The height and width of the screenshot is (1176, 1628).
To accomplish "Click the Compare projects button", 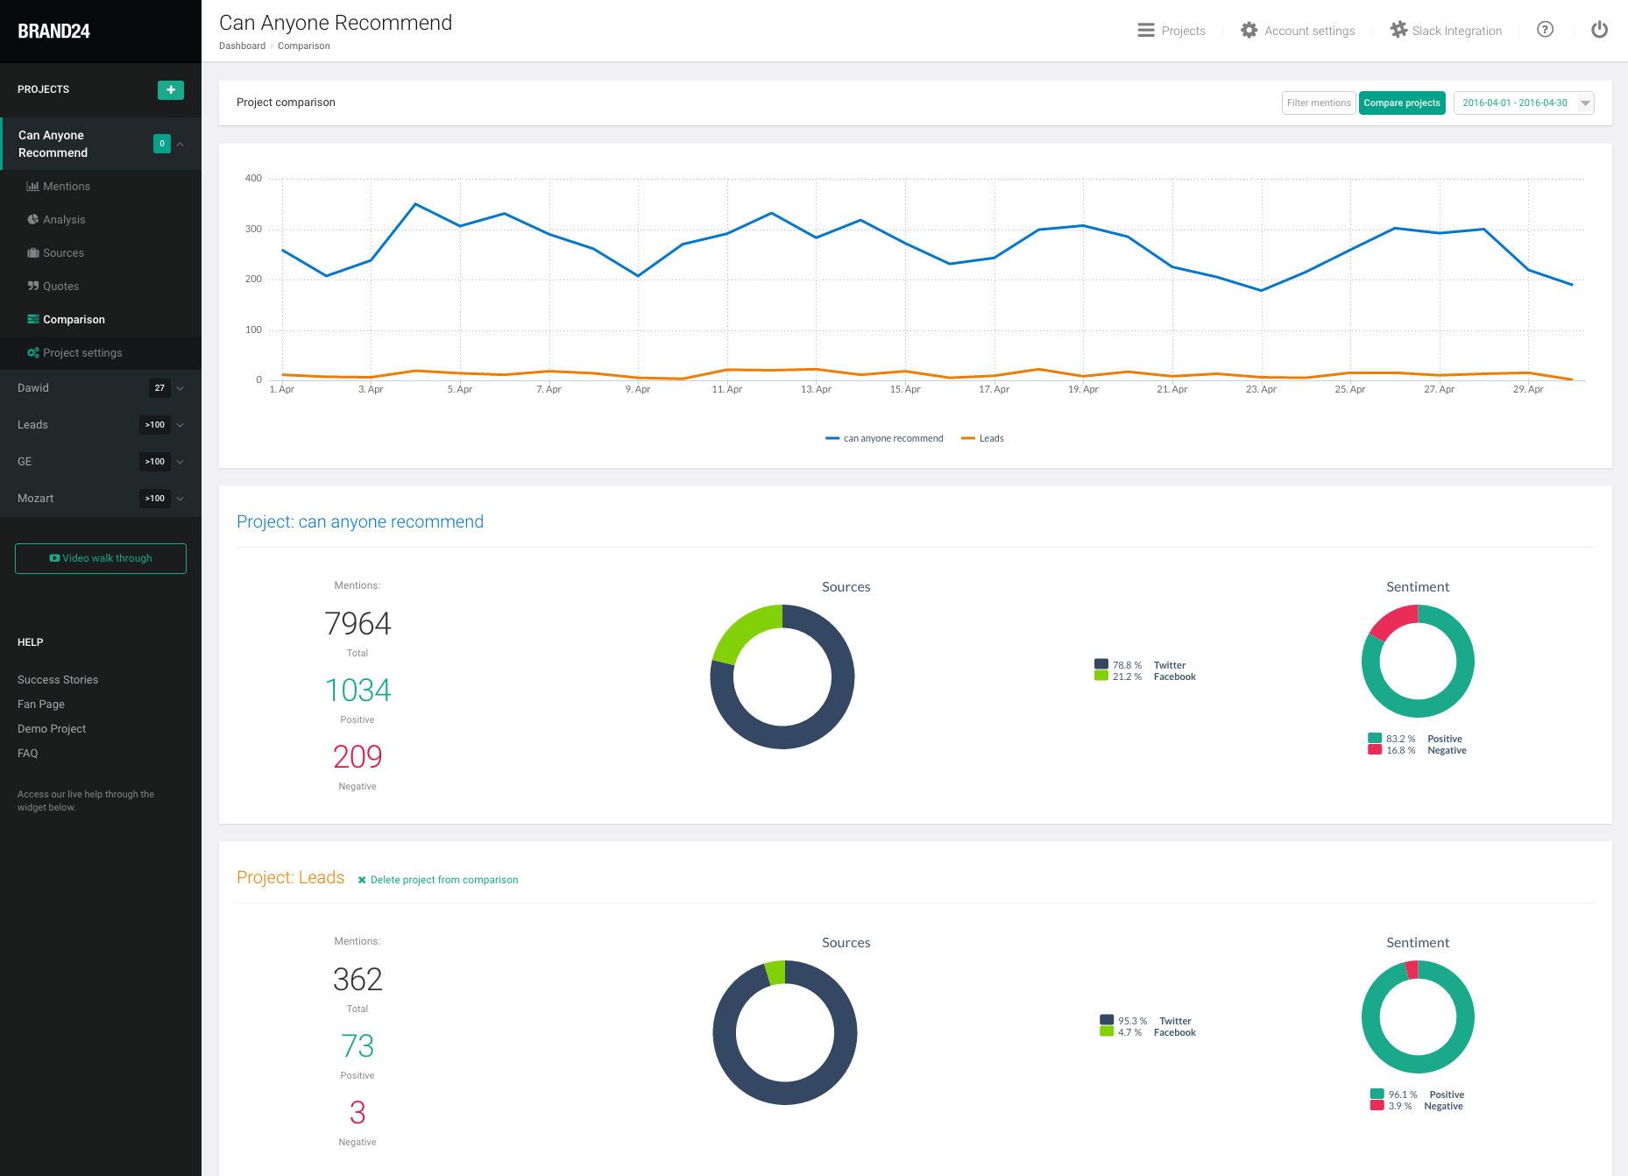I will [1402, 103].
